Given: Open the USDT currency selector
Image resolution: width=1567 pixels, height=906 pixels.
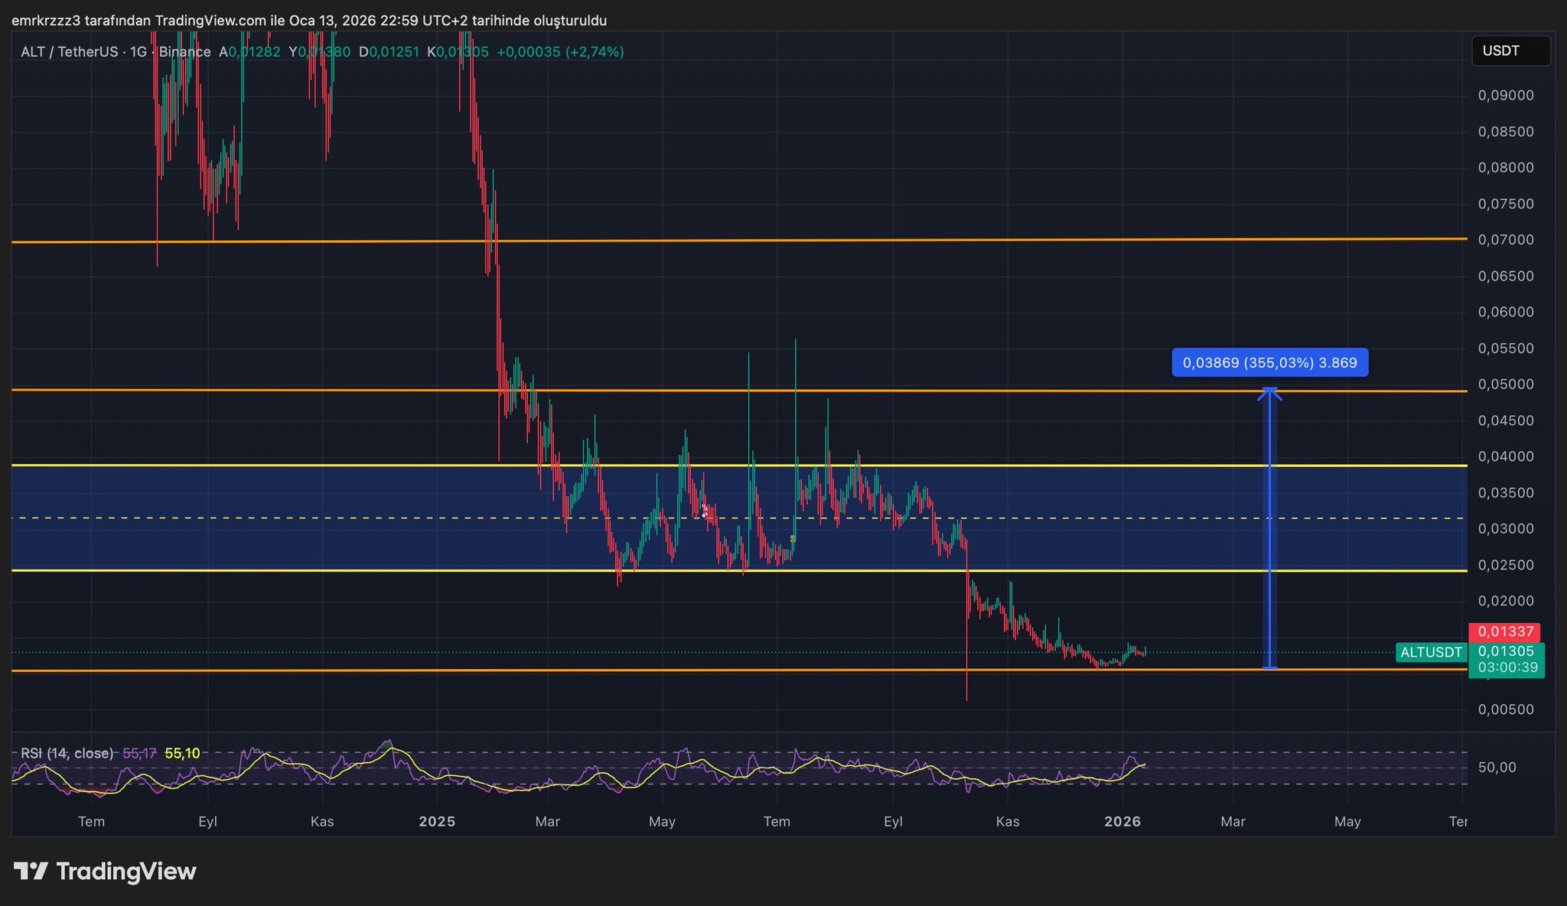Looking at the screenshot, I should click(1510, 50).
